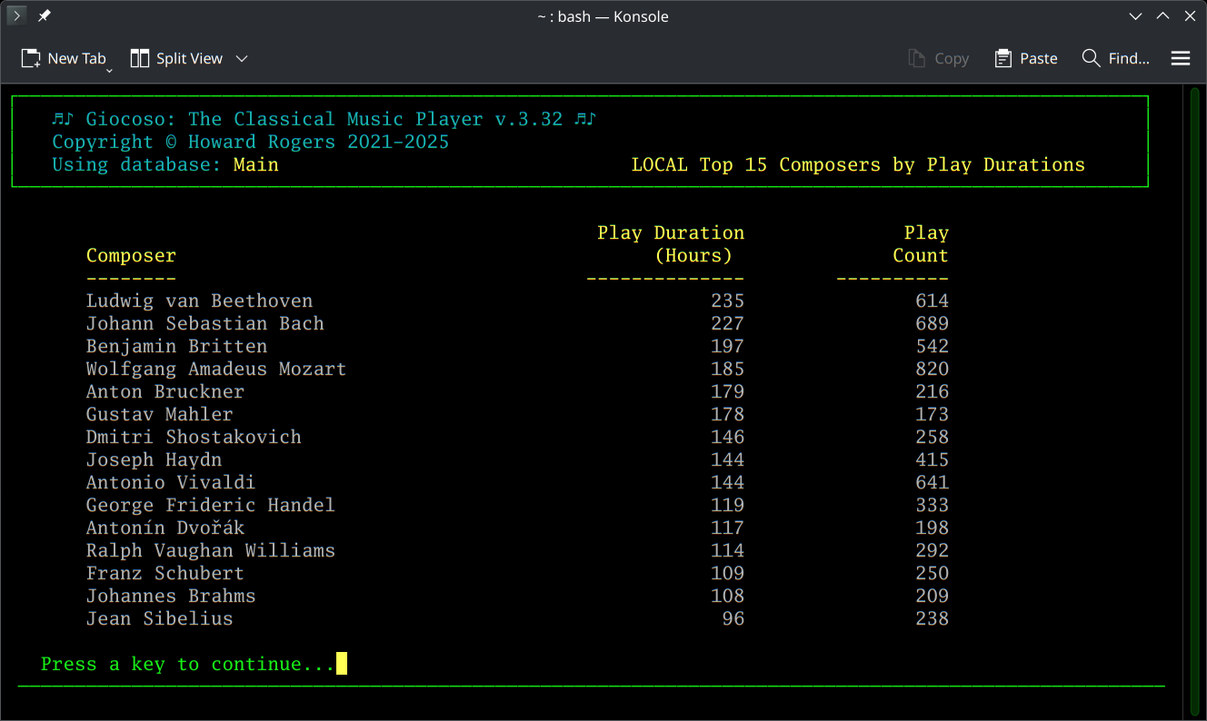The image size is (1207, 721).
Task: Open Find with the magnifier icon
Action: point(1091,58)
